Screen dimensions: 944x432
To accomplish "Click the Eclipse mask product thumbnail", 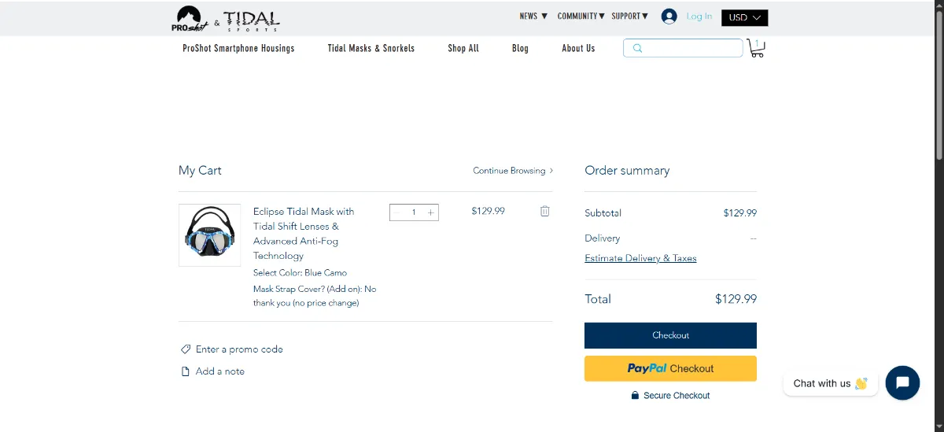I will 210,235.
